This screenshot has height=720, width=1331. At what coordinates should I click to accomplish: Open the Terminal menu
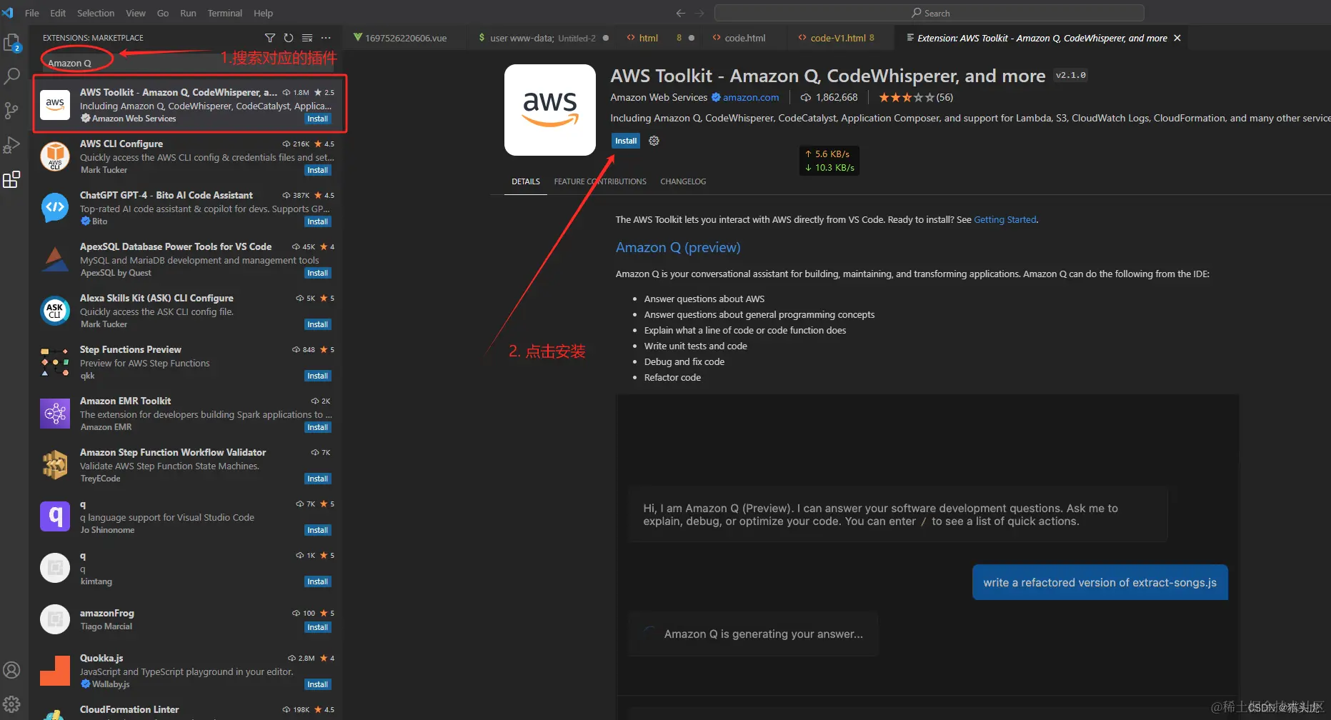224,13
